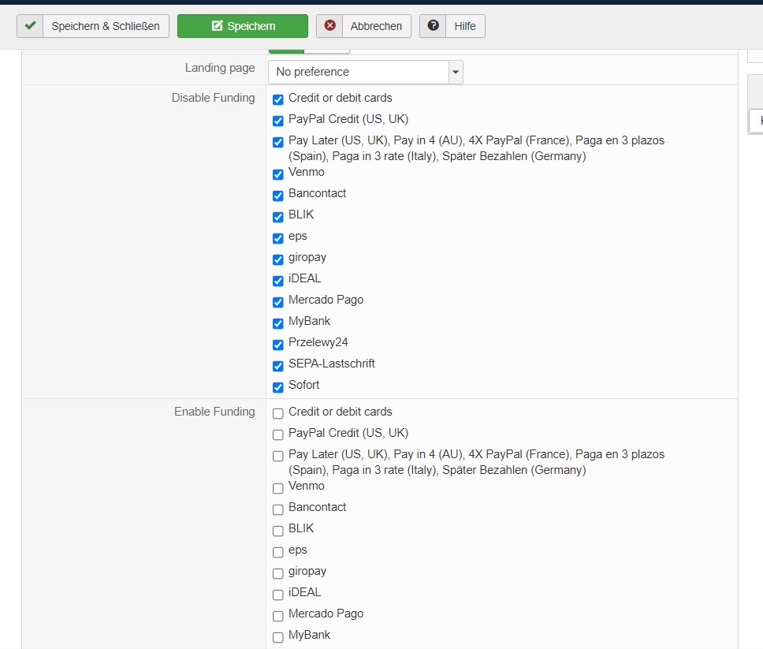
Task: Uncheck iDEAL under Disable Funding
Action: (x=278, y=281)
